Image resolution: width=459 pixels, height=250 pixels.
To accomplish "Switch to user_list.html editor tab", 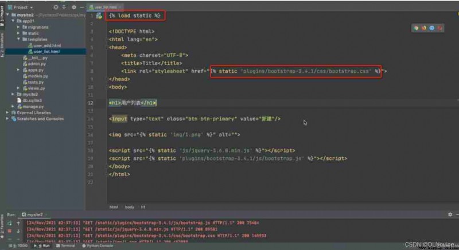I will point(106,7).
